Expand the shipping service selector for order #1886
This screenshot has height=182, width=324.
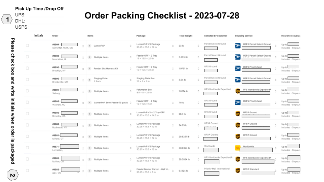point(276,114)
